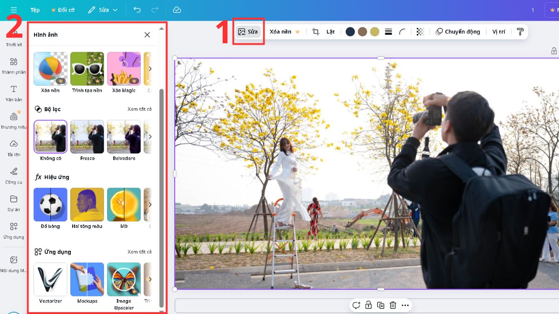Viewport: 559px width, 314px height.
Task: Pick the mustard yellow color swatch
Action: click(375, 32)
